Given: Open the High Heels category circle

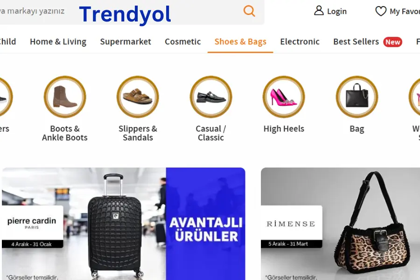Looking at the screenshot, I should [284, 97].
